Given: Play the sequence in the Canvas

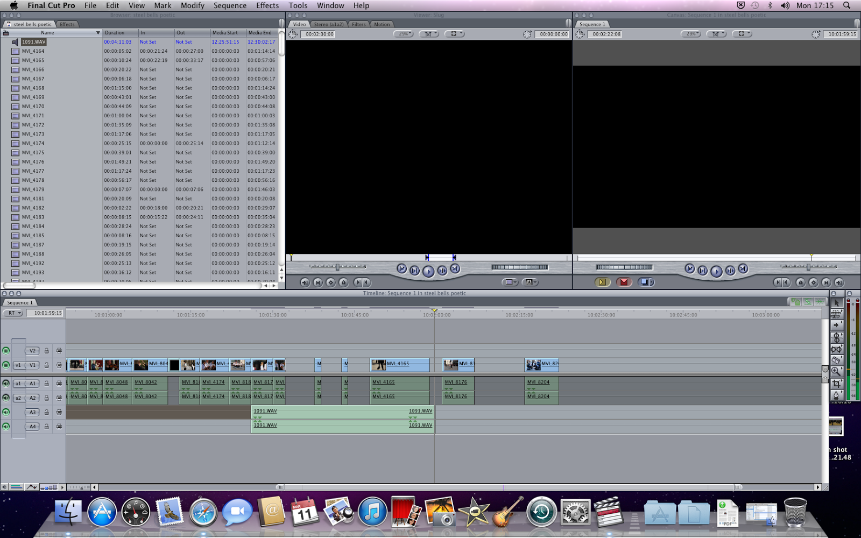Looking at the screenshot, I should pos(716,271).
